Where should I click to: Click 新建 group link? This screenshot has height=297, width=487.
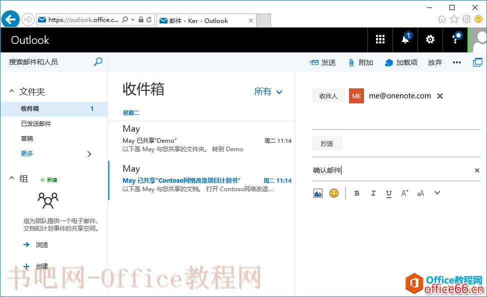tap(49, 180)
